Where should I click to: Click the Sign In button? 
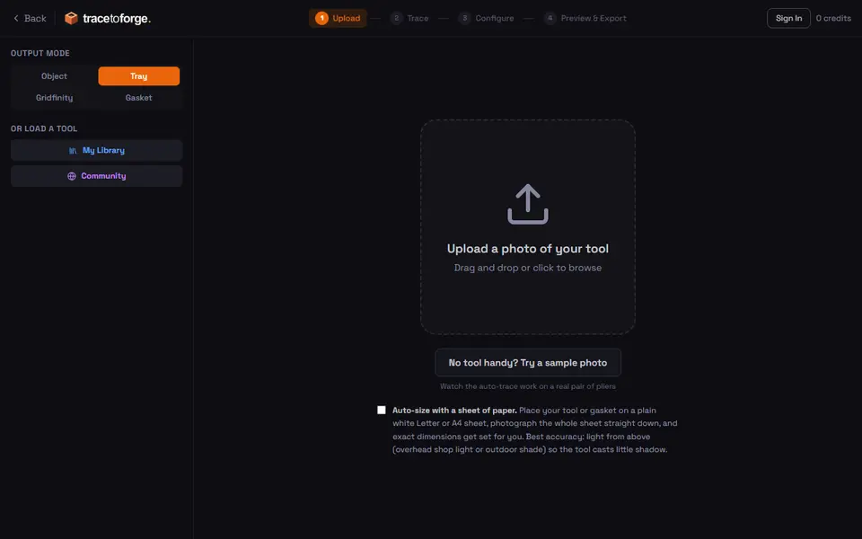(x=788, y=18)
